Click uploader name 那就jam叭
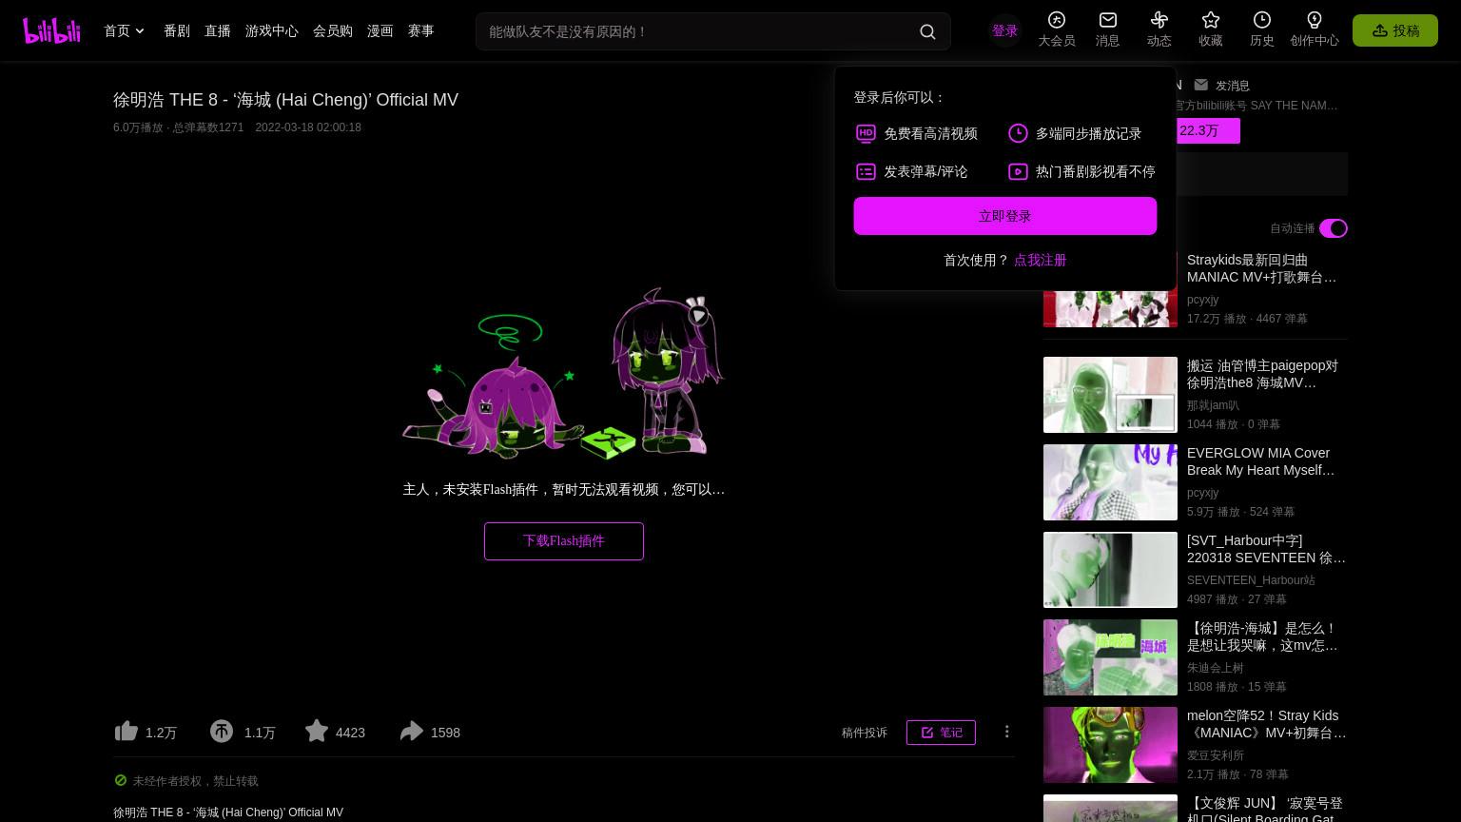 click(x=1213, y=405)
